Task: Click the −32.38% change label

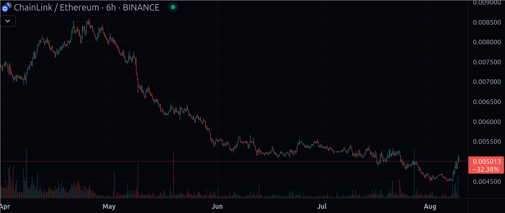Action: pos(486,169)
